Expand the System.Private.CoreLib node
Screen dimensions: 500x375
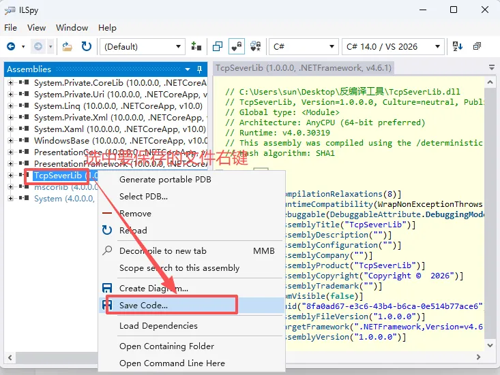coord(10,83)
